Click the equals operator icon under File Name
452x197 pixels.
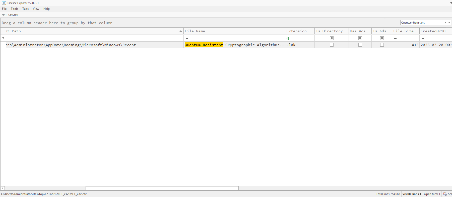[x=187, y=38]
